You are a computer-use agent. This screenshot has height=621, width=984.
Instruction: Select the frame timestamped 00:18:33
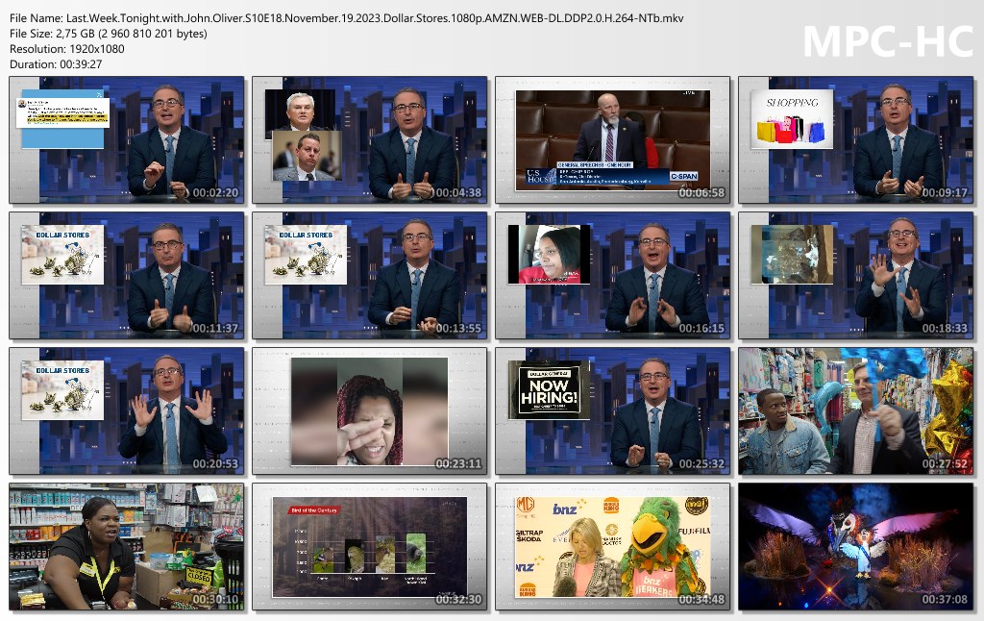[855, 275]
